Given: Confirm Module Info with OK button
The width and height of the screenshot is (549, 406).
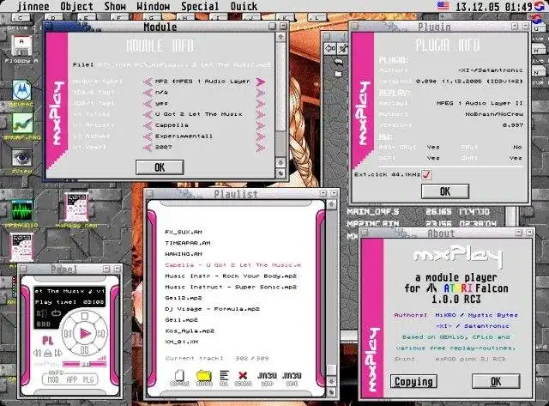Looking at the screenshot, I should pyautogui.click(x=160, y=167).
